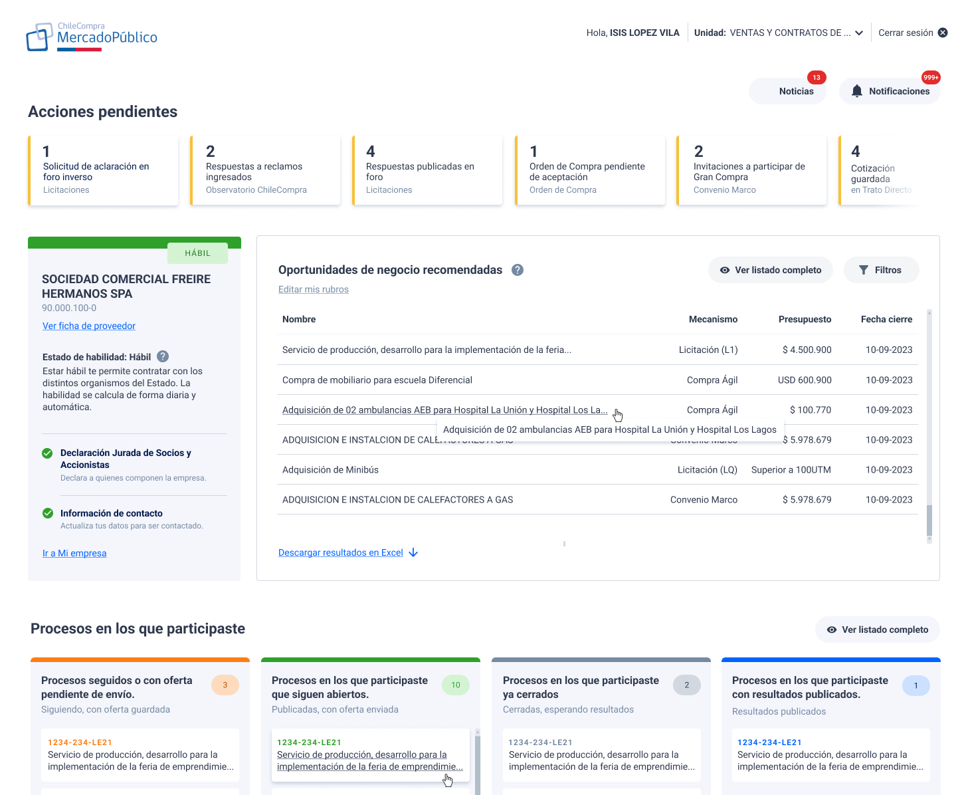Click the download icon next to Descargar resultados
The height and width of the screenshot is (795, 966).
tap(413, 552)
